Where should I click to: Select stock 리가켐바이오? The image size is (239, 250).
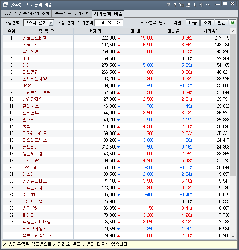35,133
